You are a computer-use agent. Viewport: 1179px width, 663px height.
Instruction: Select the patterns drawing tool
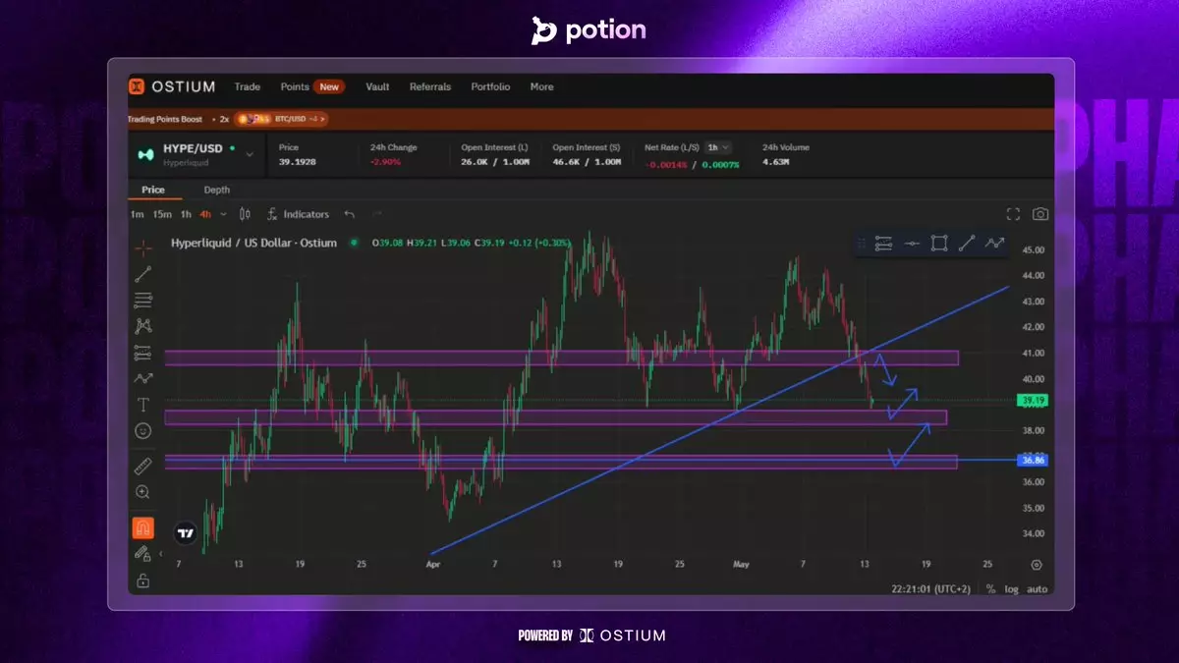click(143, 326)
